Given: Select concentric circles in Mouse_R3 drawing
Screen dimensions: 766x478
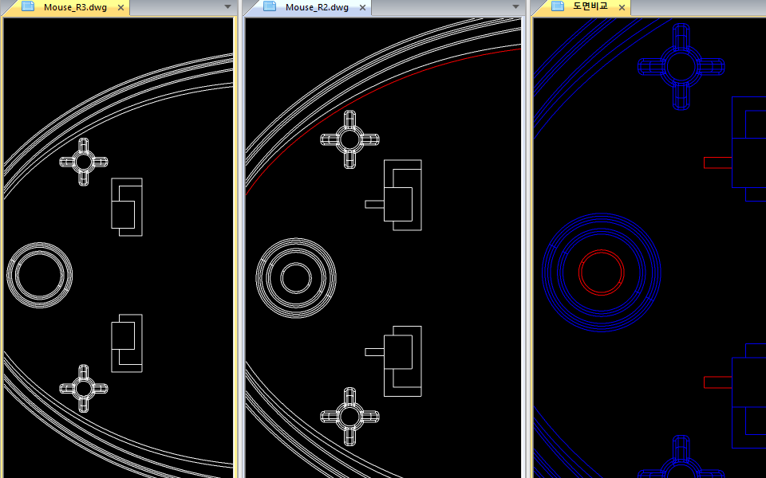Looking at the screenshot, I should pyautogui.click(x=39, y=275).
